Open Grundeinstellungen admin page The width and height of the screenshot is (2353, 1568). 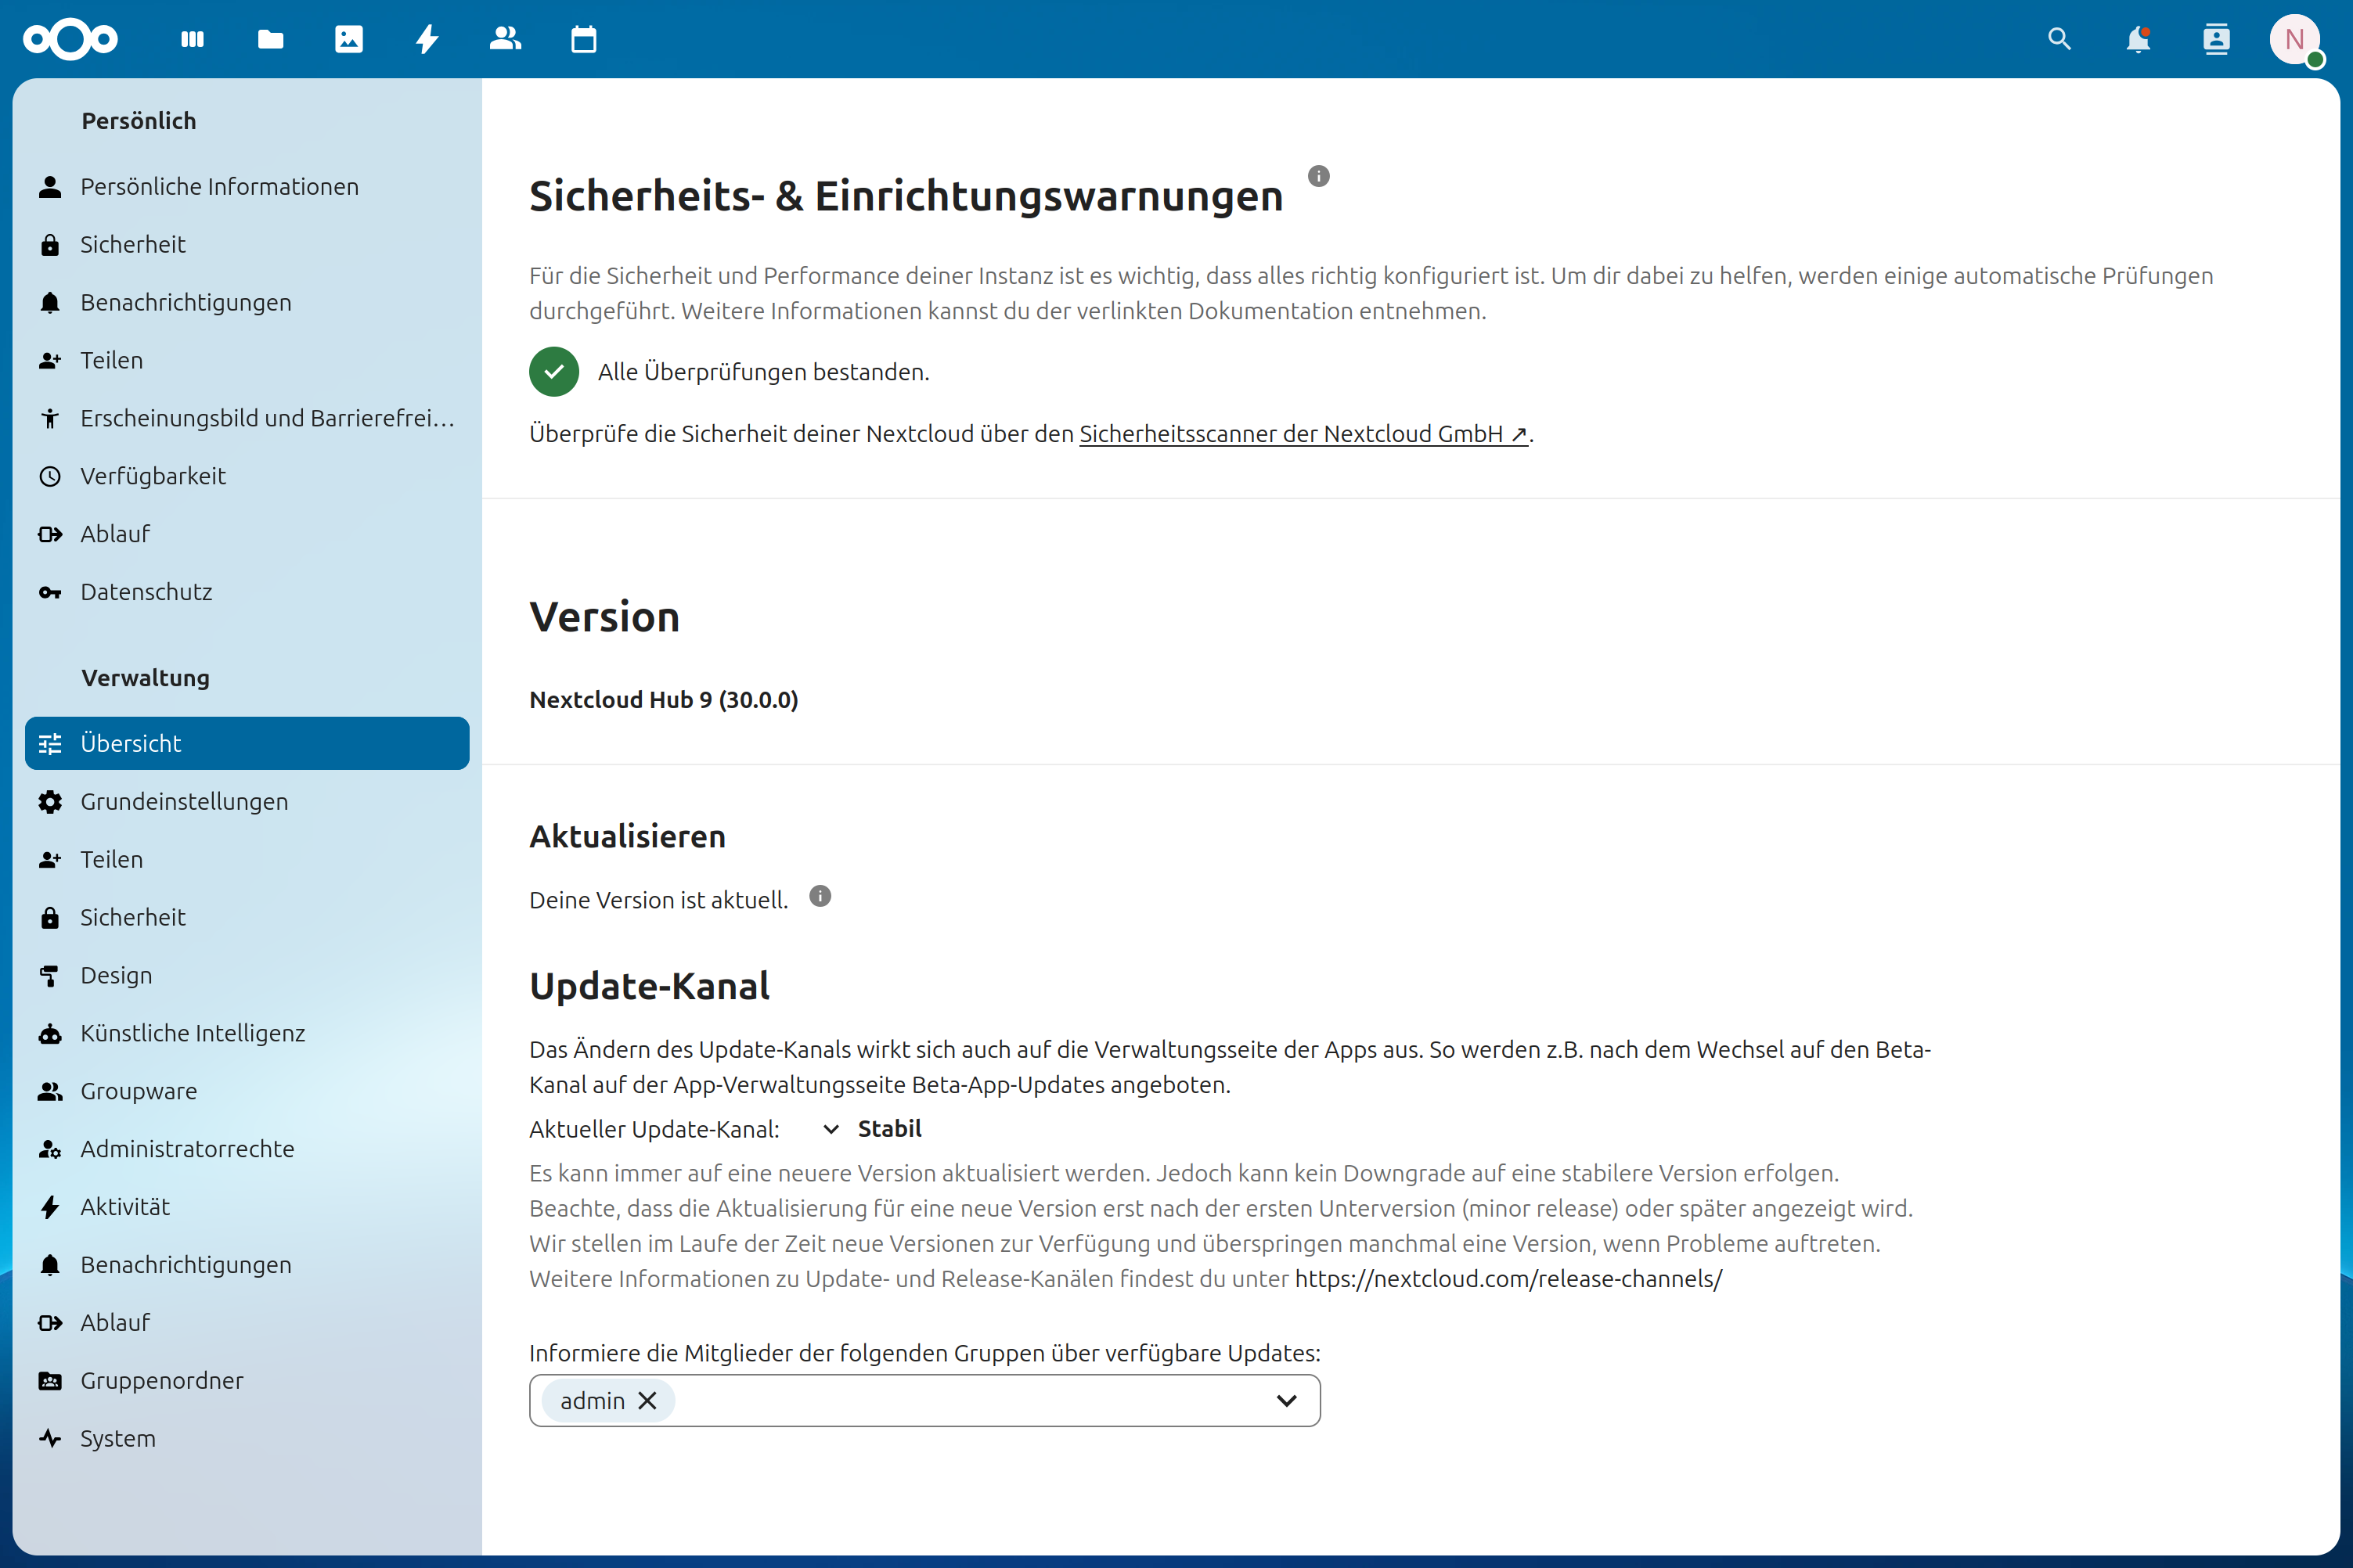(x=247, y=801)
